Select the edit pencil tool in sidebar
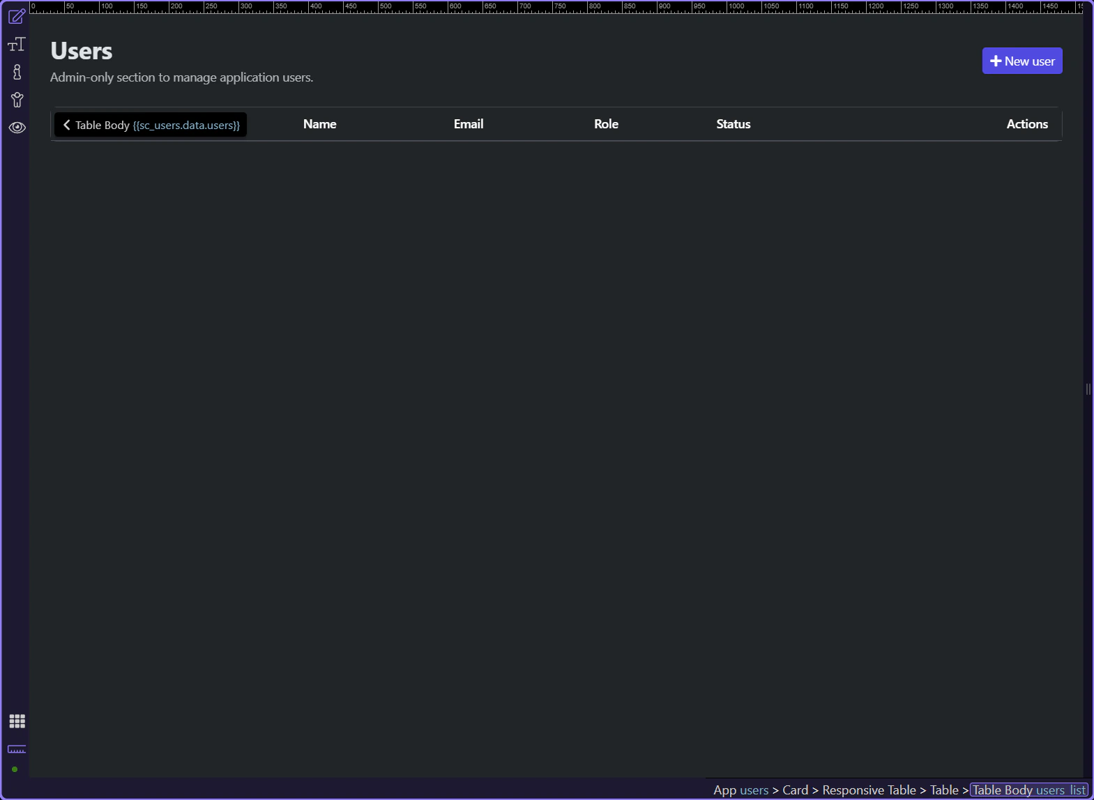1094x800 pixels. (17, 16)
